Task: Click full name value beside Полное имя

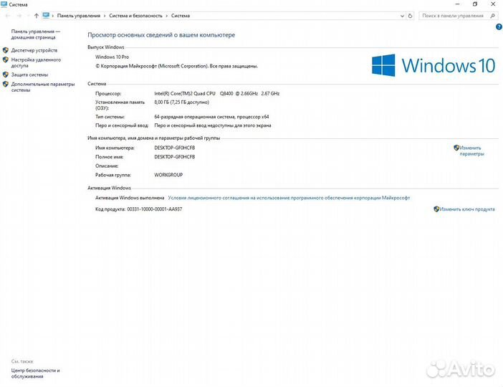Action: pos(175,157)
